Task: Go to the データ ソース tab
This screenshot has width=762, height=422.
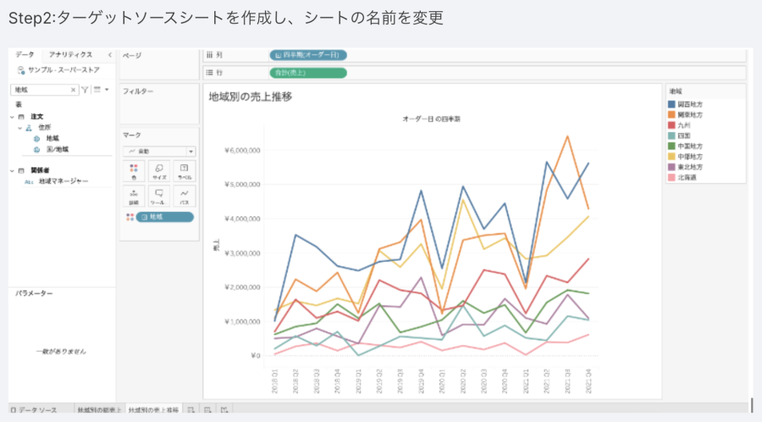Action: tap(34, 410)
